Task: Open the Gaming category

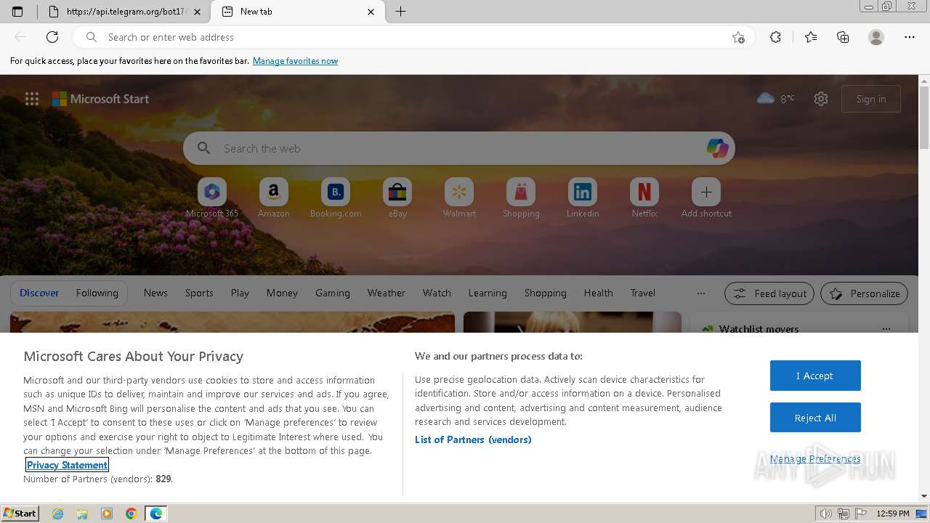Action: coord(333,293)
